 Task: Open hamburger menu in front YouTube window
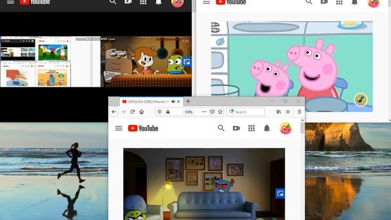(x=119, y=128)
